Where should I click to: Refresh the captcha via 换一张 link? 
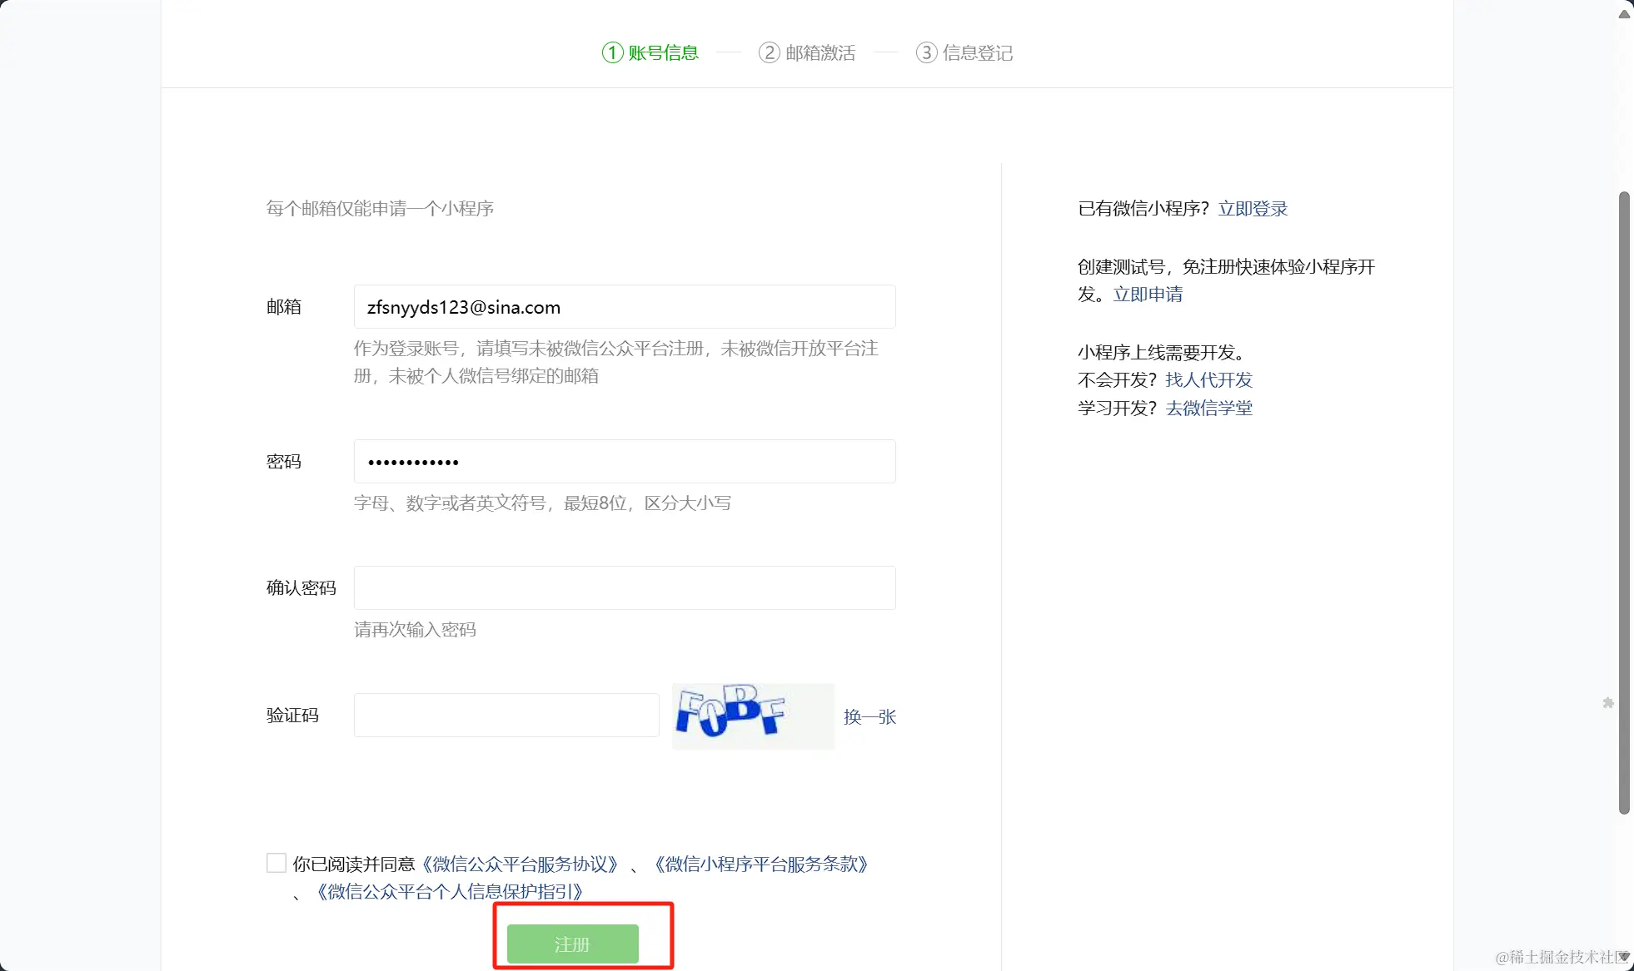[x=869, y=716]
